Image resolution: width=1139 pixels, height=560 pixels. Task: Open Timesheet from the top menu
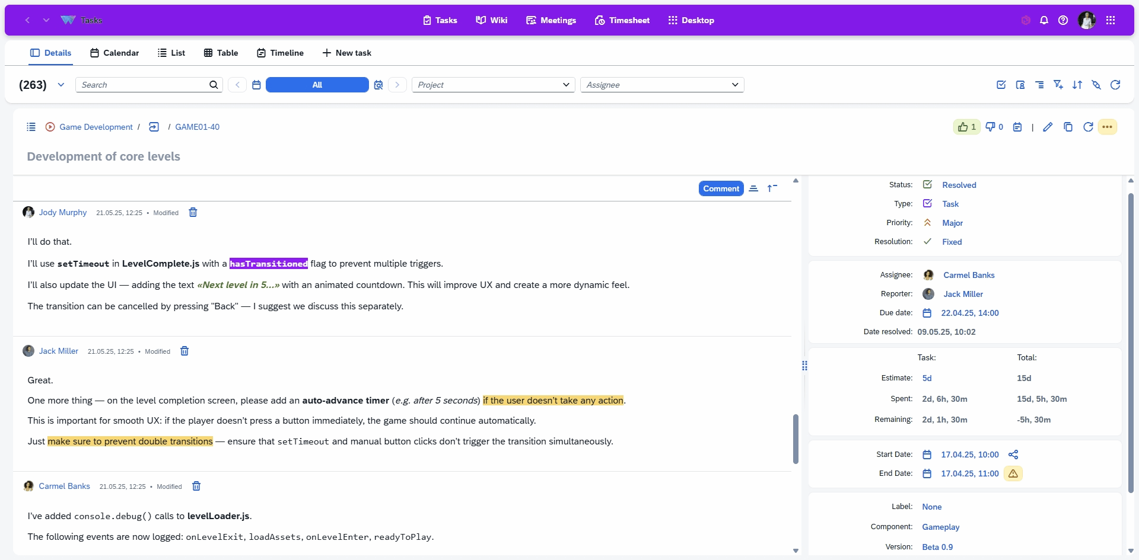pyautogui.click(x=622, y=20)
